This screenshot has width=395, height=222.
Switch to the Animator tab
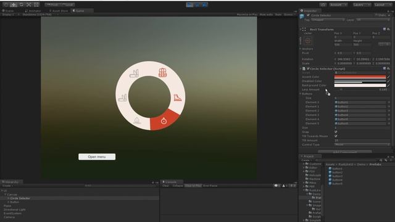(x=33, y=11)
